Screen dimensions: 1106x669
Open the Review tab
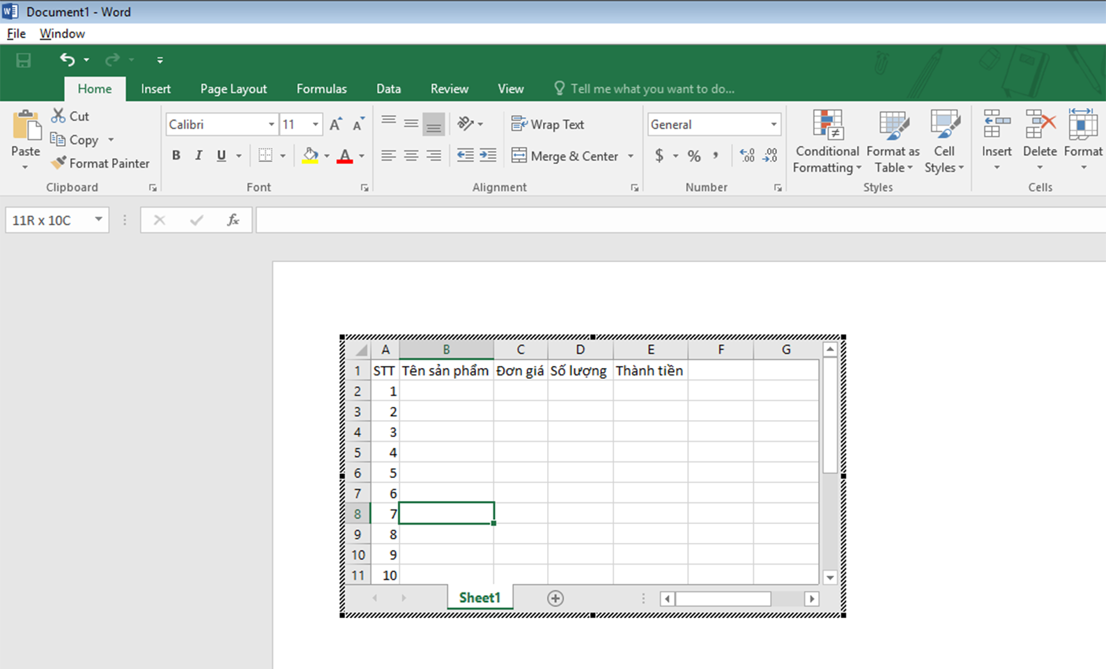click(x=449, y=89)
